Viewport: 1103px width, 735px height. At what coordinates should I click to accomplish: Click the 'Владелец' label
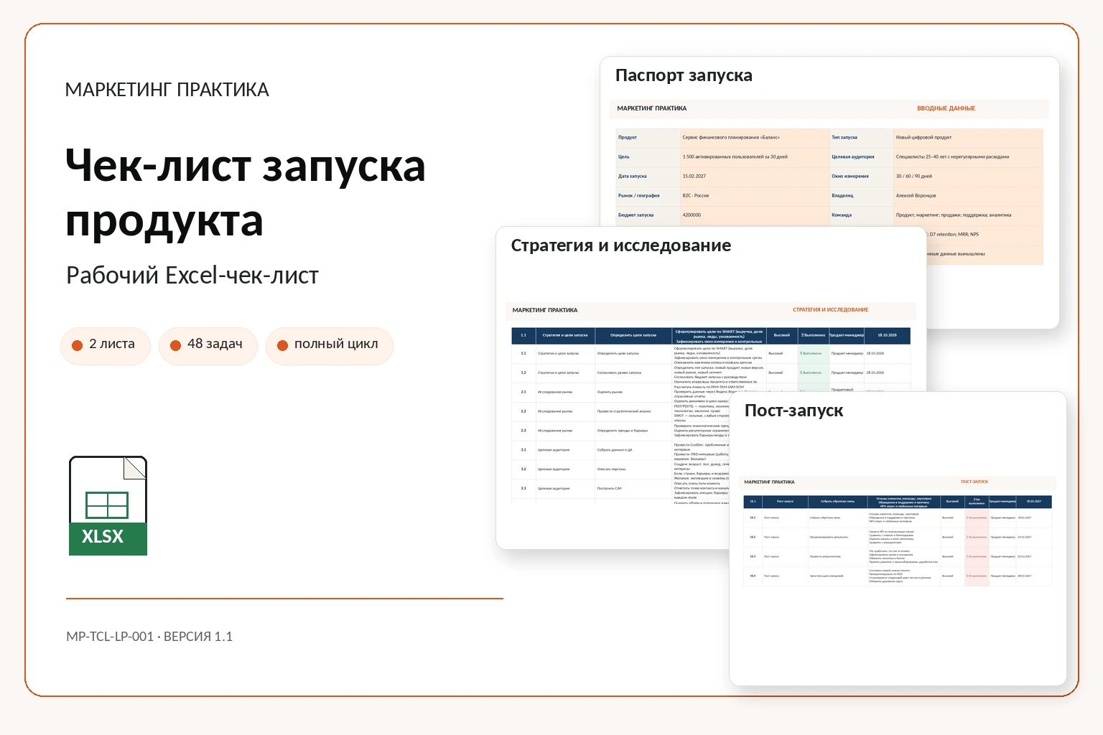[842, 195]
